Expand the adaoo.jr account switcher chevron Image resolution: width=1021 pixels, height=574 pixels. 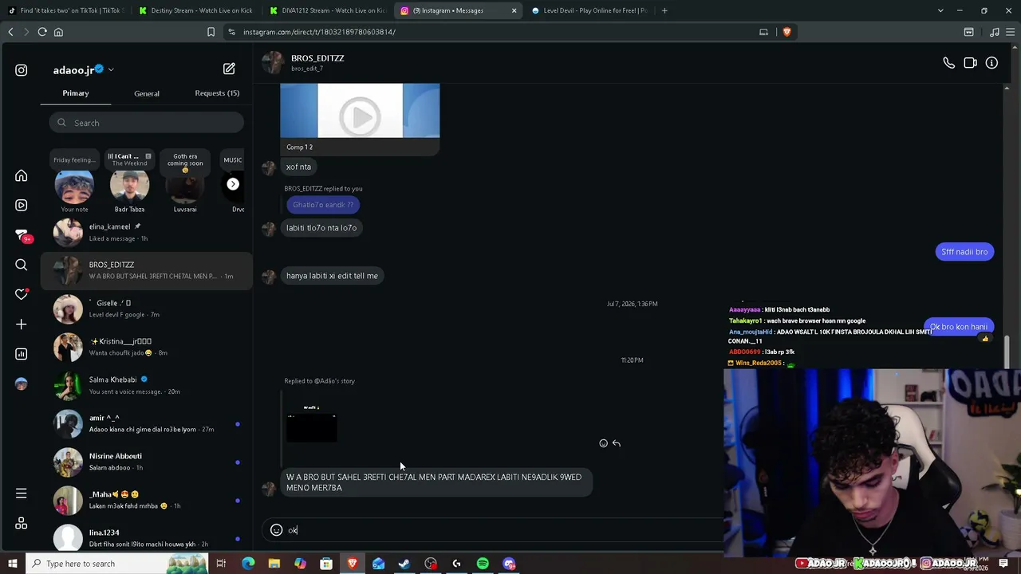pos(111,70)
